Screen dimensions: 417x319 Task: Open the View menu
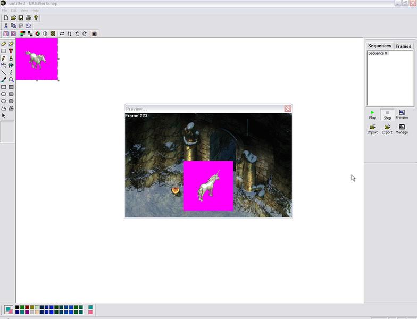point(24,11)
